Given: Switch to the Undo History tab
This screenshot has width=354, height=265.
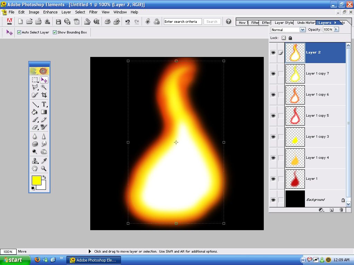Looking at the screenshot, I should coord(306,23).
